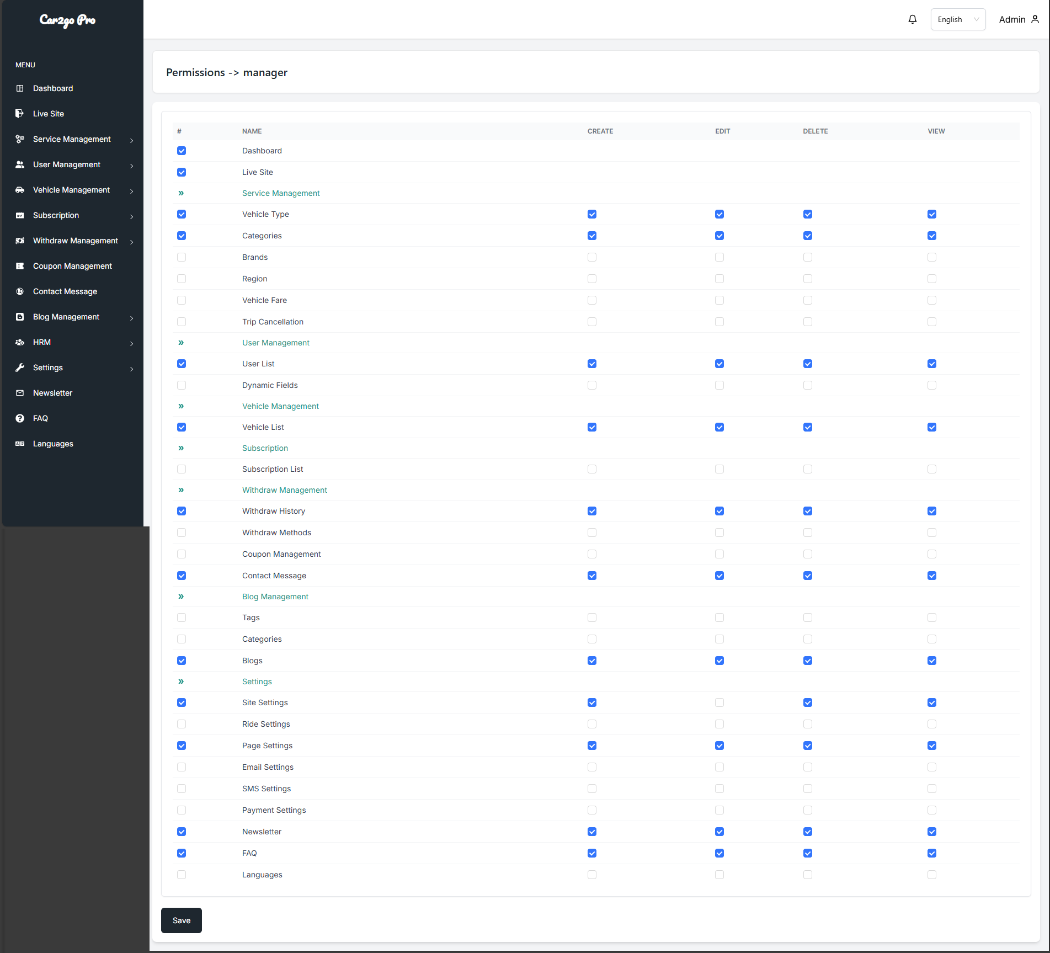1050x953 pixels.
Task: Click double-arrow icon beside Withdraw Management row
Action: point(181,490)
